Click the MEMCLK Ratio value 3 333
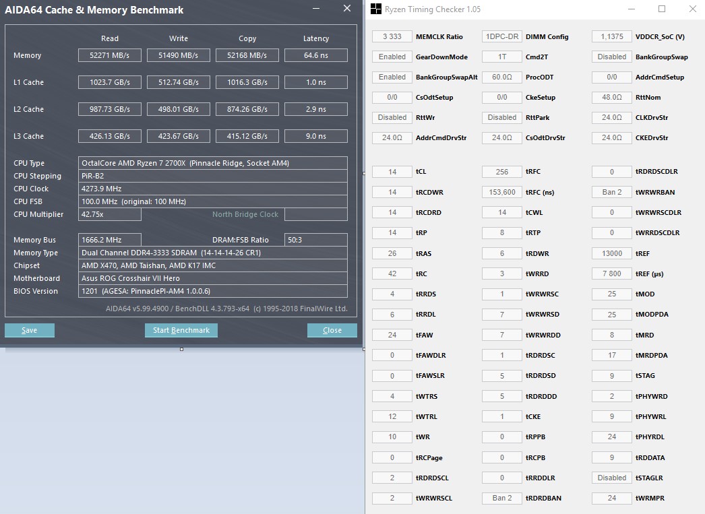 (x=392, y=36)
